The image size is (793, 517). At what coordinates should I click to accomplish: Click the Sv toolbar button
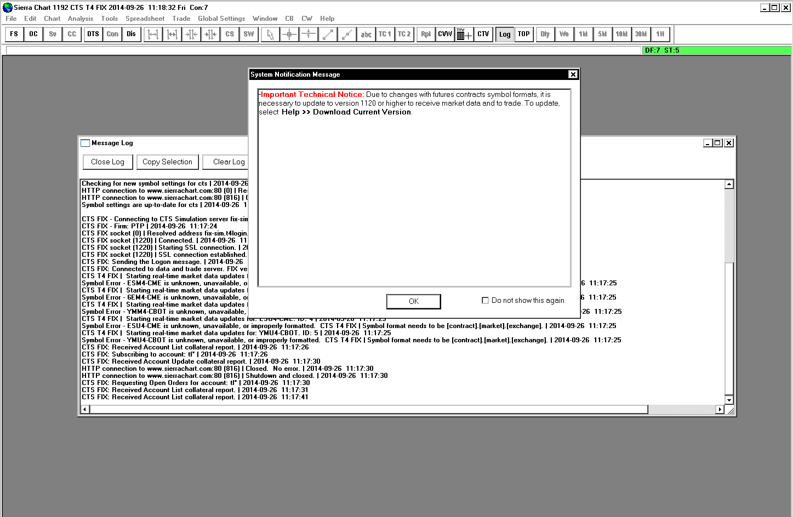[x=53, y=34]
